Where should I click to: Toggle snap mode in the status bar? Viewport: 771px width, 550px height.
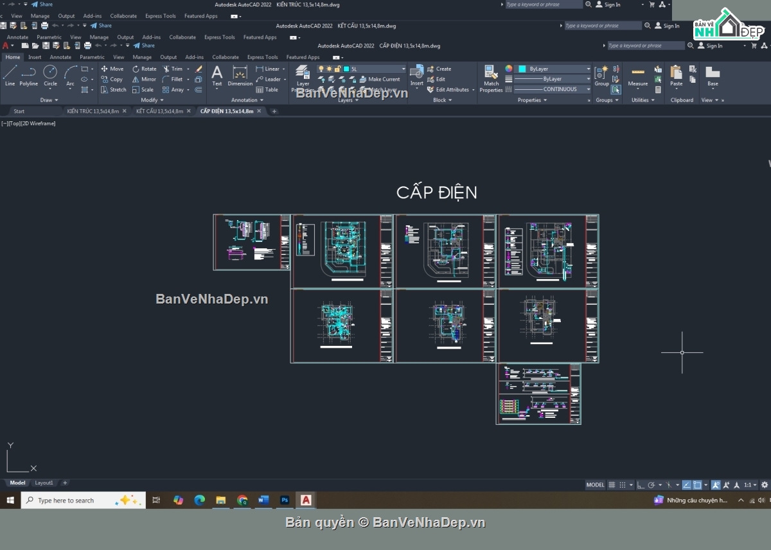click(621, 485)
